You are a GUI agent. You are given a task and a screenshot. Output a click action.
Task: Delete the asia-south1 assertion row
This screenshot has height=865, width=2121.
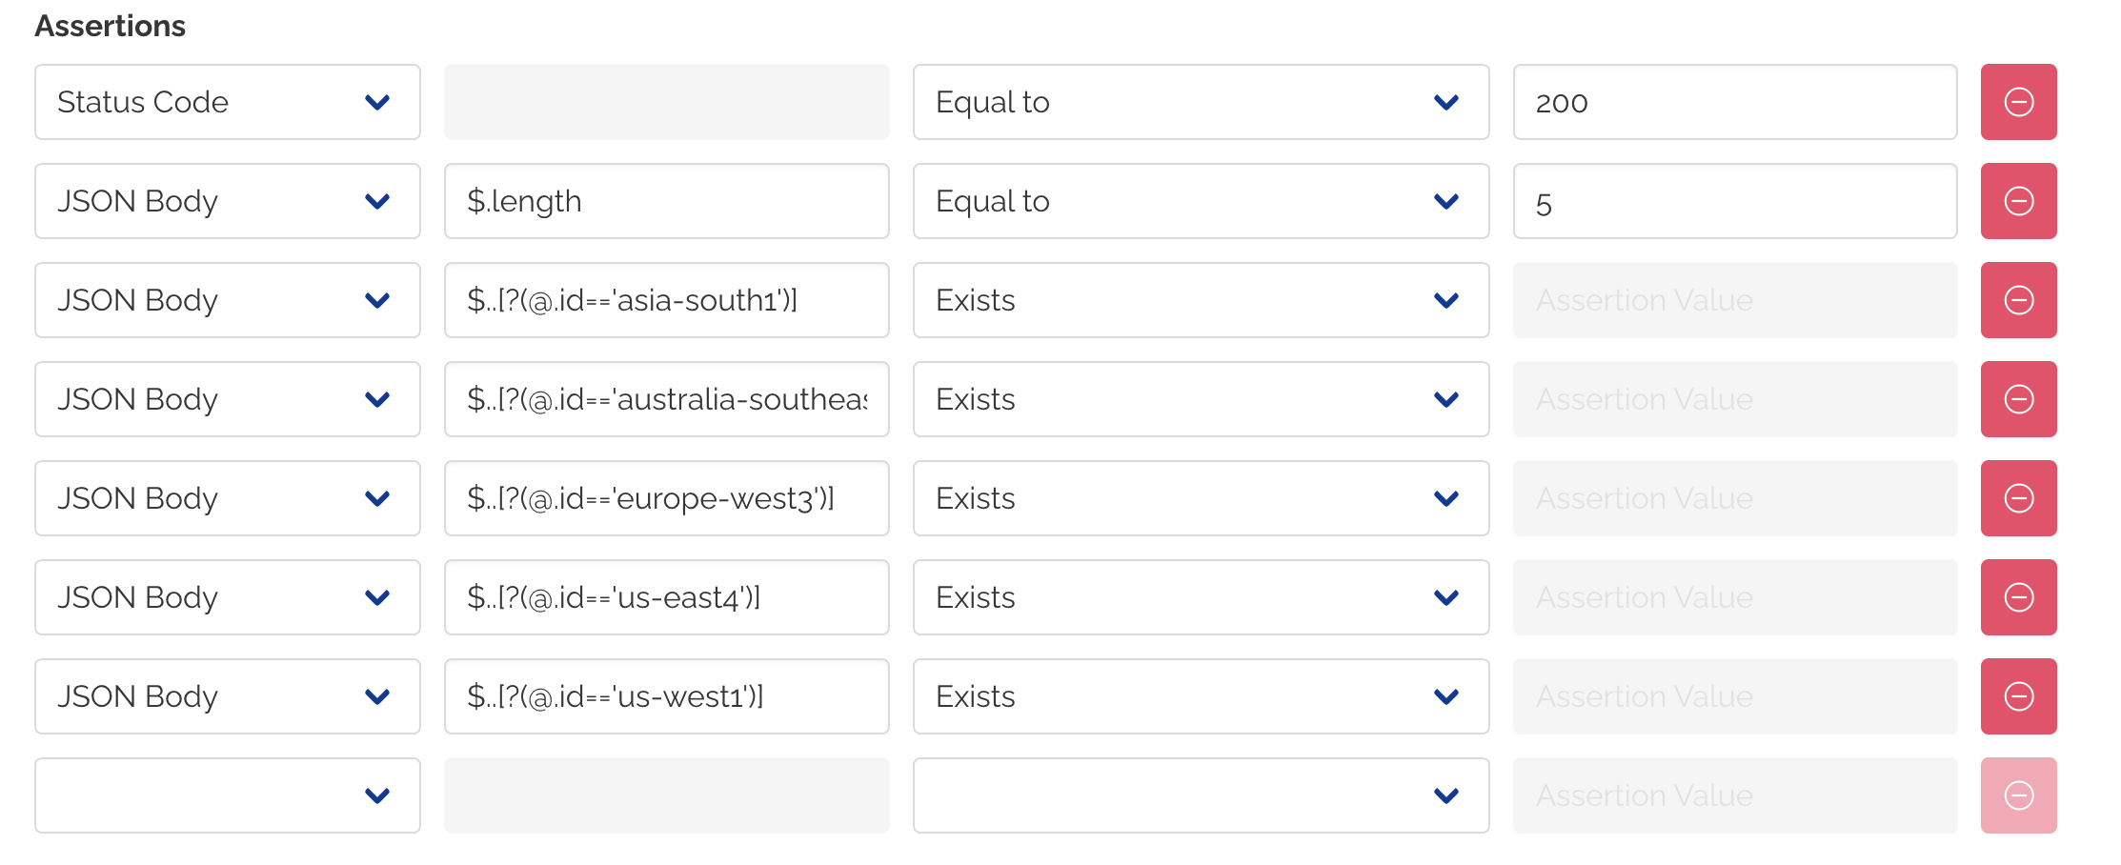2019,300
